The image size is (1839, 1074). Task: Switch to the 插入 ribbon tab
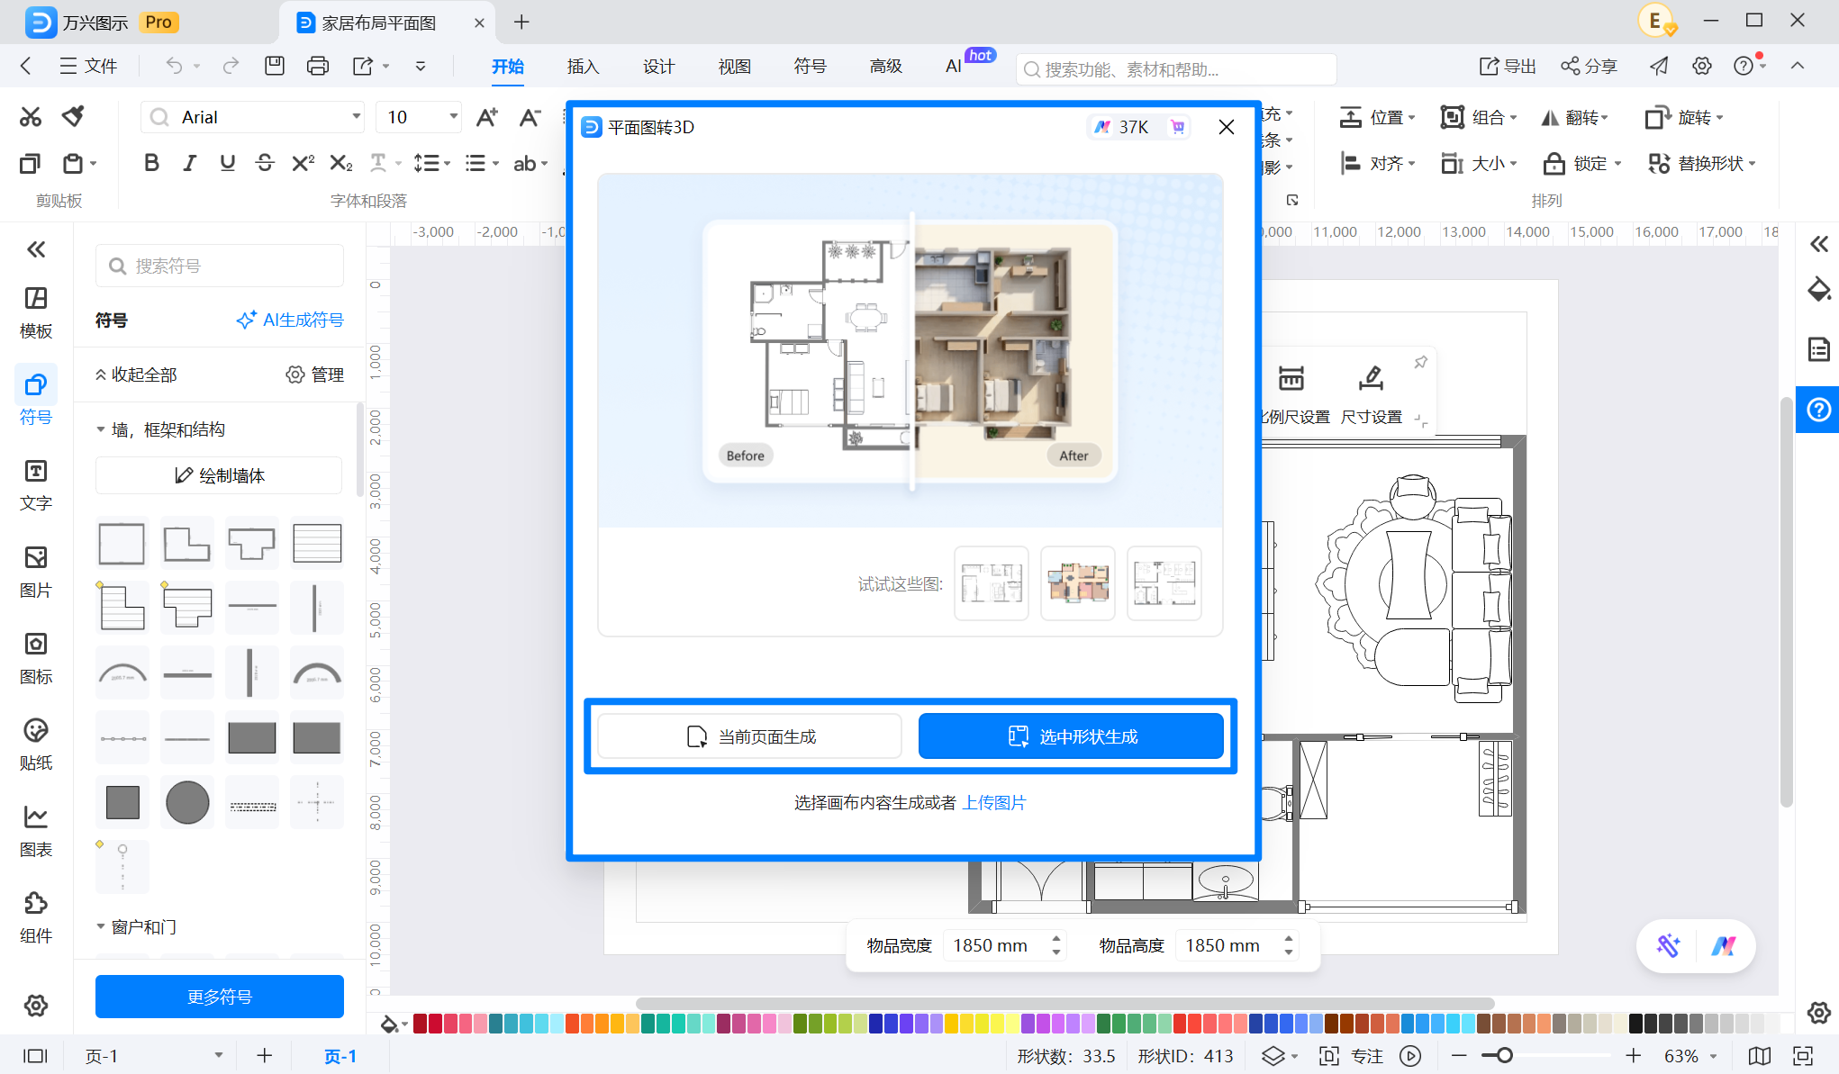(x=583, y=66)
